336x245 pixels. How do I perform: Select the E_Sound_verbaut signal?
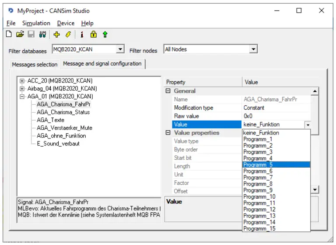coord(58,144)
